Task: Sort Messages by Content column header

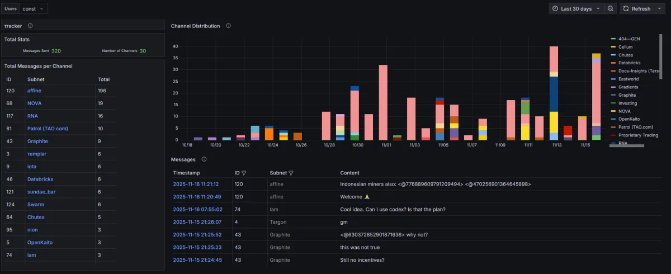Action: click(x=349, y=173)
